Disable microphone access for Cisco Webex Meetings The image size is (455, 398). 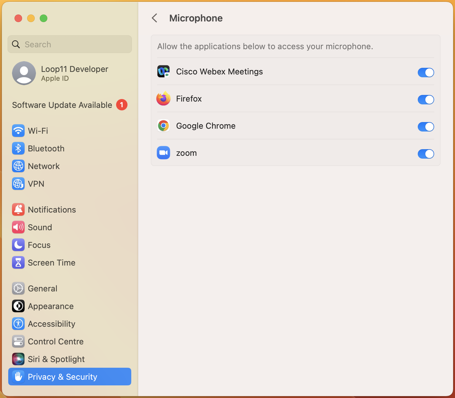[426, 73]
